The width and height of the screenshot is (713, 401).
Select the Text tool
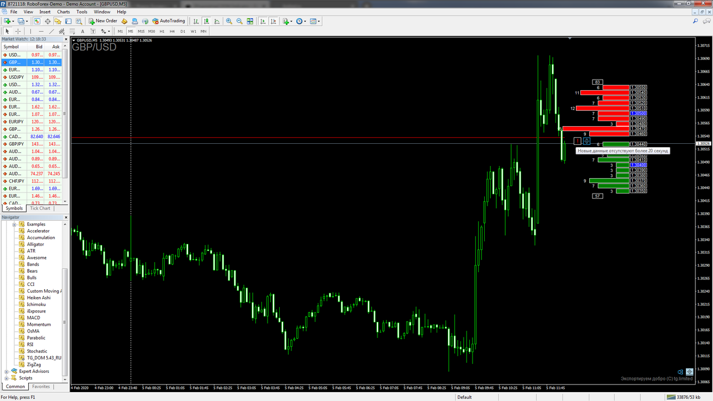tap(82, 31)
